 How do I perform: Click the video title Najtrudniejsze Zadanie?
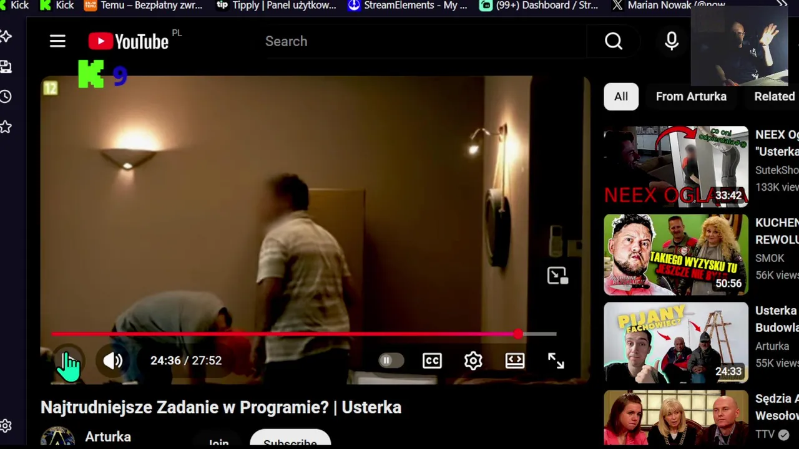[221, 407]
